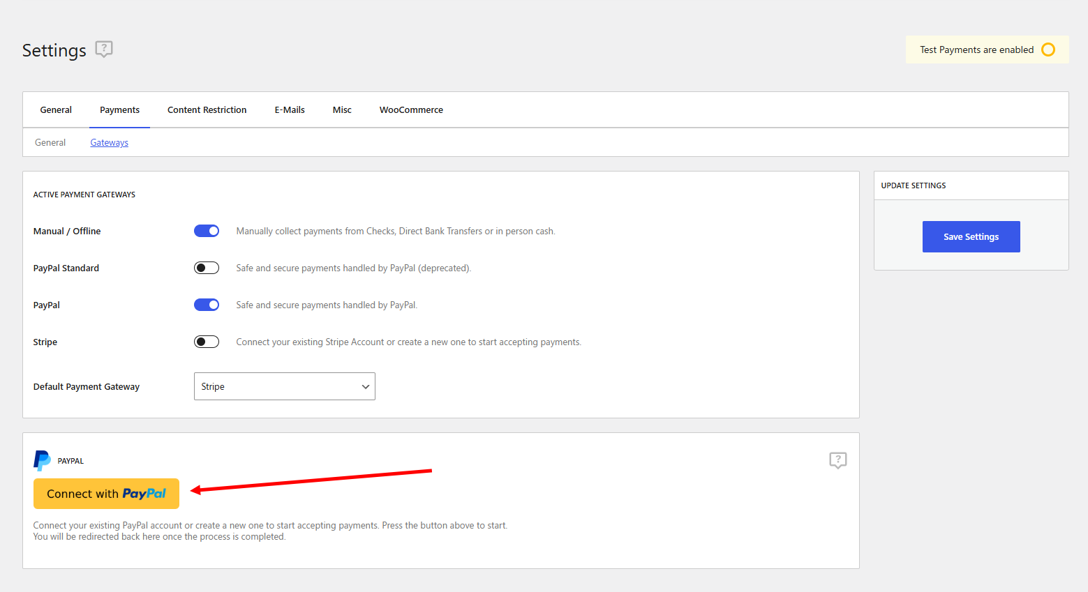Disable the Manual / Offline gateway
The image size is (1088, 592).
(206, 230)
